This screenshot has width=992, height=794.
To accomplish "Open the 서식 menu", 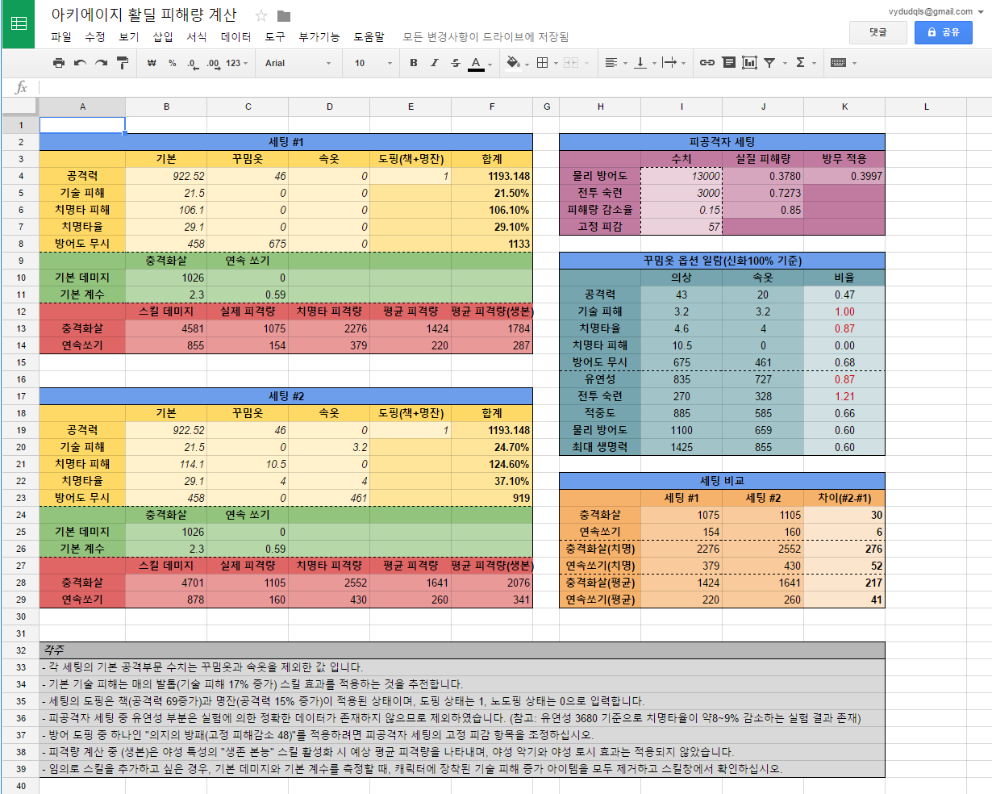I will [196, 37].
